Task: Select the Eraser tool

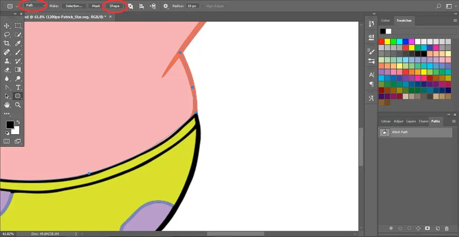Action: coord(7,70)
